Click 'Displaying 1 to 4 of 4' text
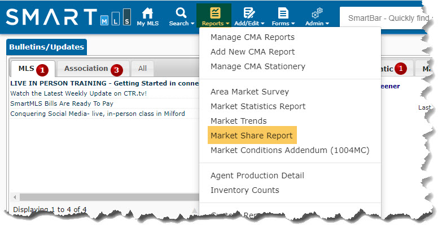Image resolution: width=438 pixels, height=225 pixels. click(x=50, y=209)
